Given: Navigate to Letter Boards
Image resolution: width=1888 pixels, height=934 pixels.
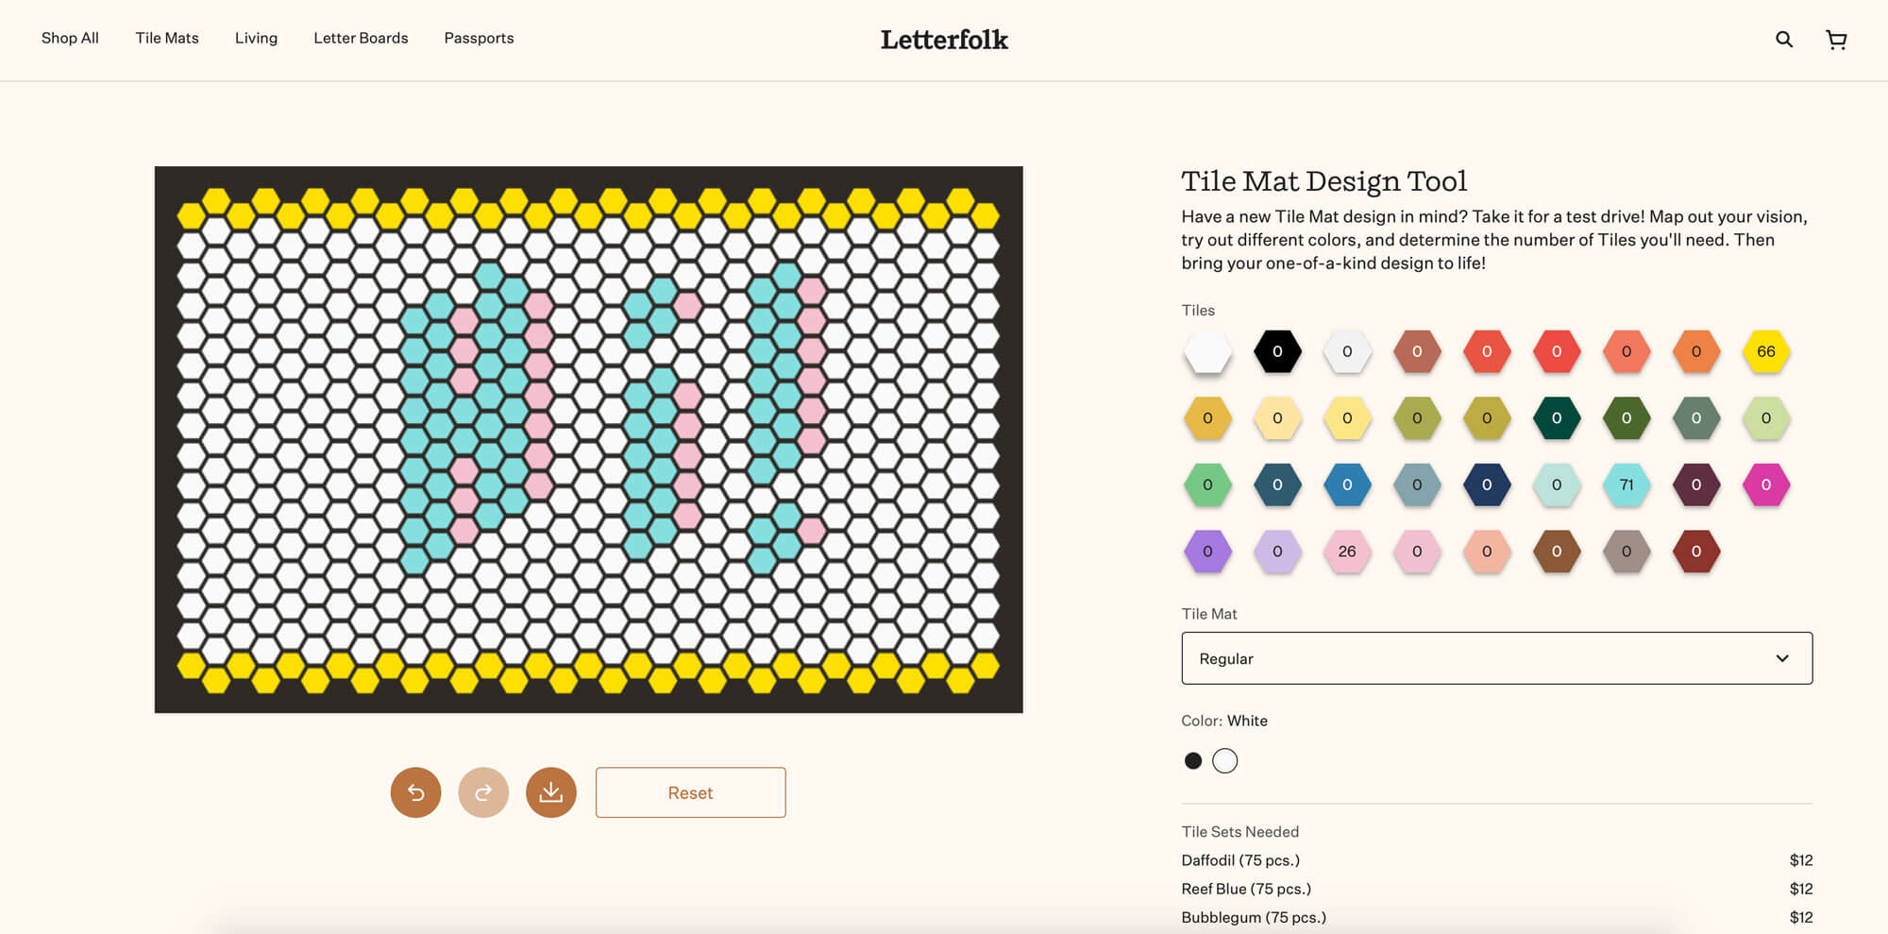Looking at the screenshot, I should pos(361,38).
